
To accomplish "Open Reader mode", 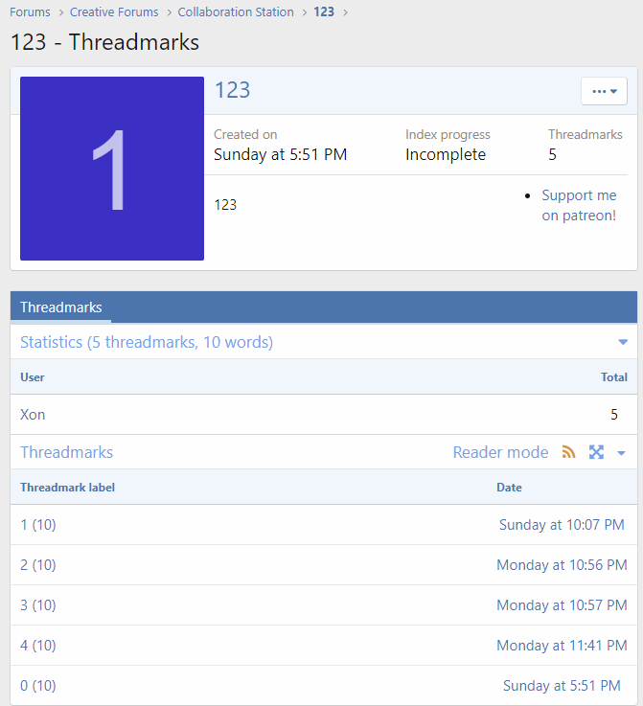I will coord(500,452).
